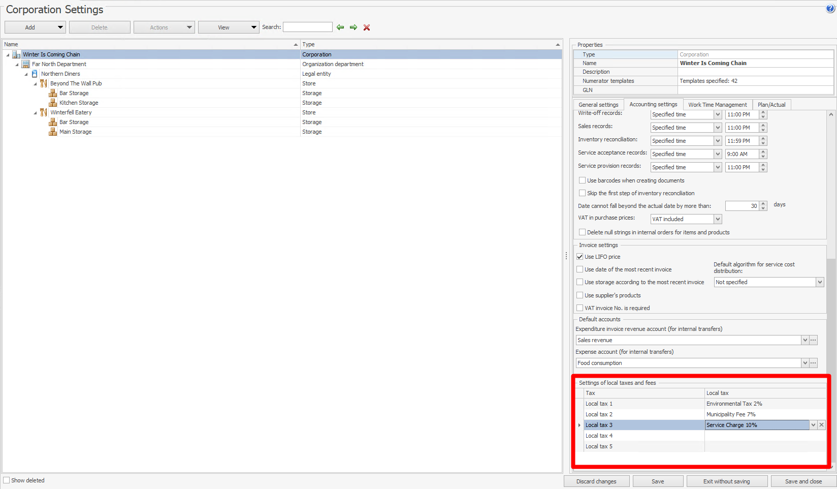Image resolution: width=837 pixels, height=489 pixels.
Task: Open the View dropdown button
Action: [229, 27]
